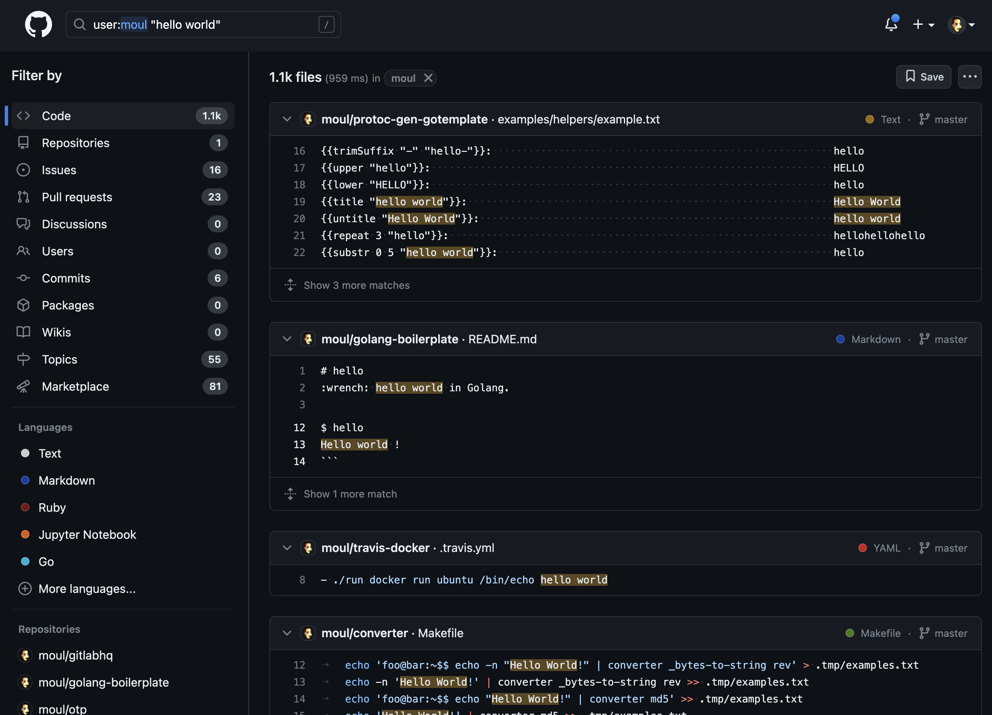Open the GitHub home logo

click(x=39, y=24)
